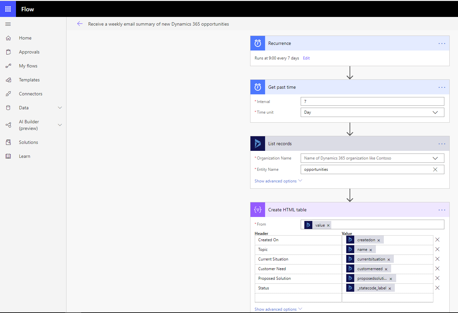Viewport: 458px width, 313px height.
Task: Click the Interval input field
Action: (x=372, y=101)
